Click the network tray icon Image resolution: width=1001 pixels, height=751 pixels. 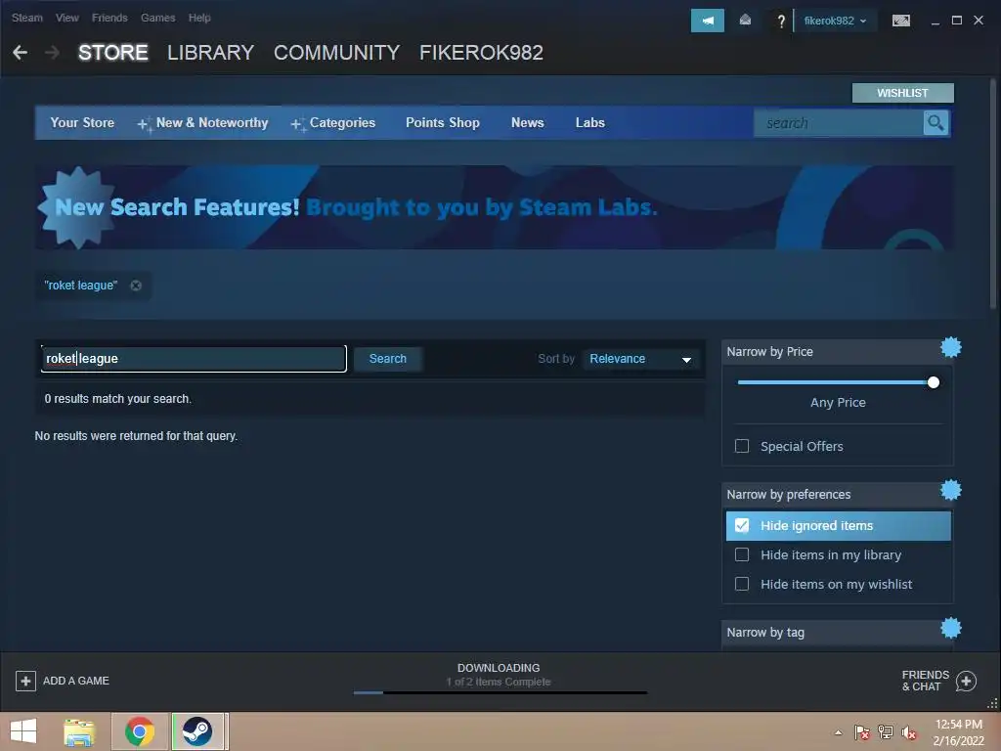[886, 732]
